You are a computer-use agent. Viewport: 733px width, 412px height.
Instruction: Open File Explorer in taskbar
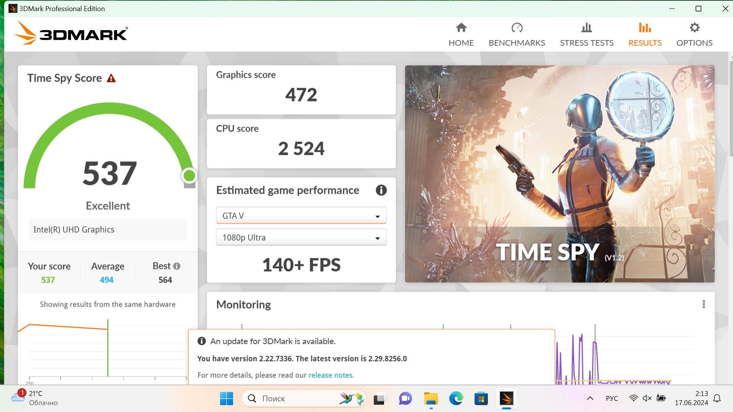[431, 399]
